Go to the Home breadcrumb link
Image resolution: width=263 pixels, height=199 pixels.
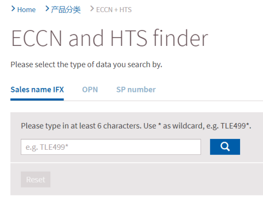coord(26,10)
